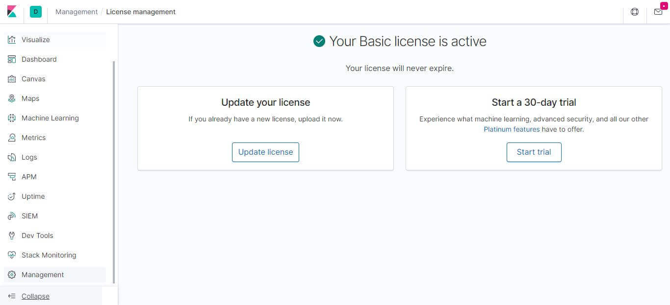
Task: Open the Visualize app
Action: [35, 40]
